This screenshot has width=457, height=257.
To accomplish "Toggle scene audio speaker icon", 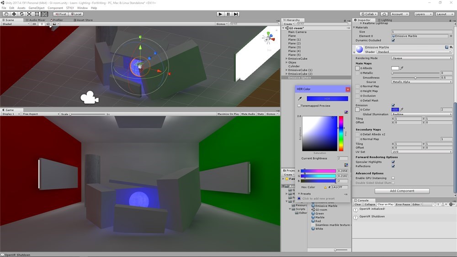I will (48, 24).
